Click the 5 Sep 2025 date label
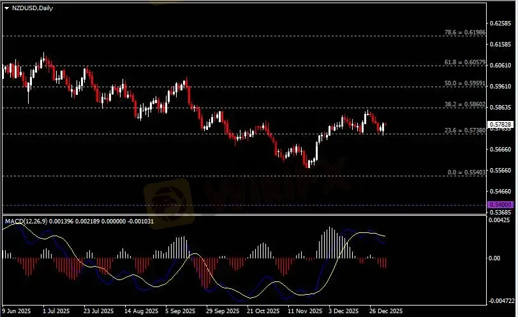The image size is (518, 317). pyautogui.click(x=181, y=311)
